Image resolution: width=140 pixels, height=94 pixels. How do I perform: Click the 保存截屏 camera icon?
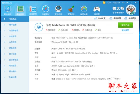coord(111,18)
